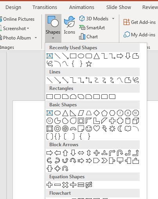Select the striped right arrow
This screenshot has height=199, width=158.
pyautogui.click(x=81, y=161)
